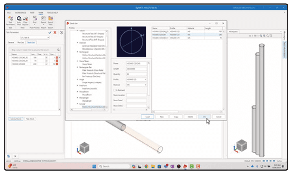The image size is (293, 175).
Task: Open the FILE menu
Action: [9, 13]
